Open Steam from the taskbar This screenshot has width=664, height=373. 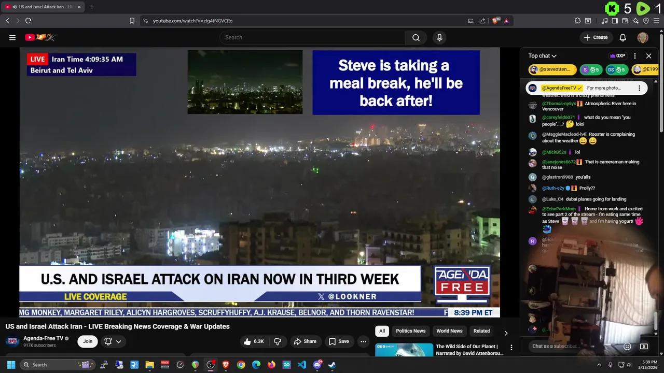332,365
